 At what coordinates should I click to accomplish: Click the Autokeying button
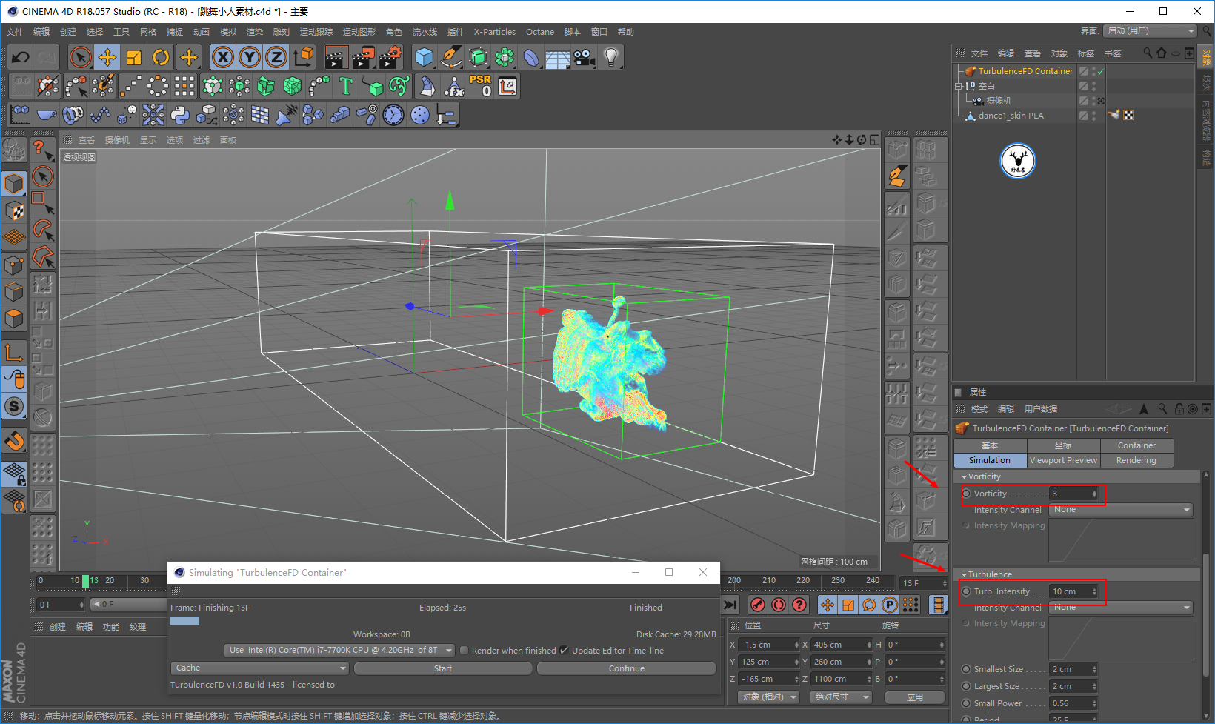click(779, 605)
